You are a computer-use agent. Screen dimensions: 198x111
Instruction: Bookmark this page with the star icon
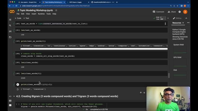pyautogui.click(x=177, y=6)
